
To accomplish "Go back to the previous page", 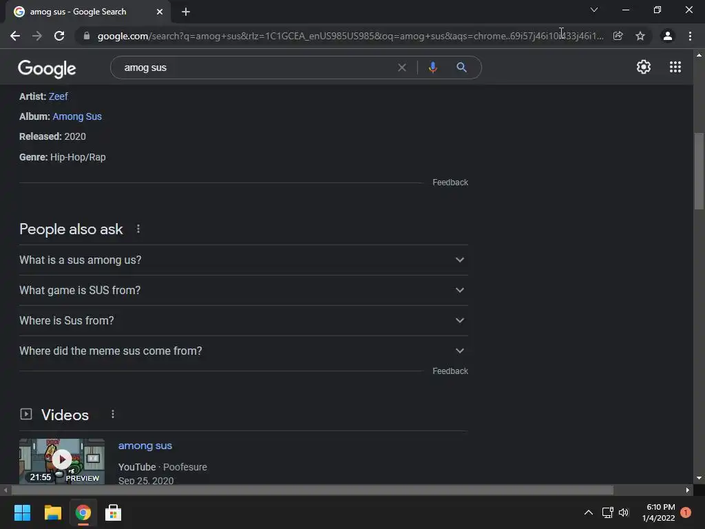I will 15,36.
